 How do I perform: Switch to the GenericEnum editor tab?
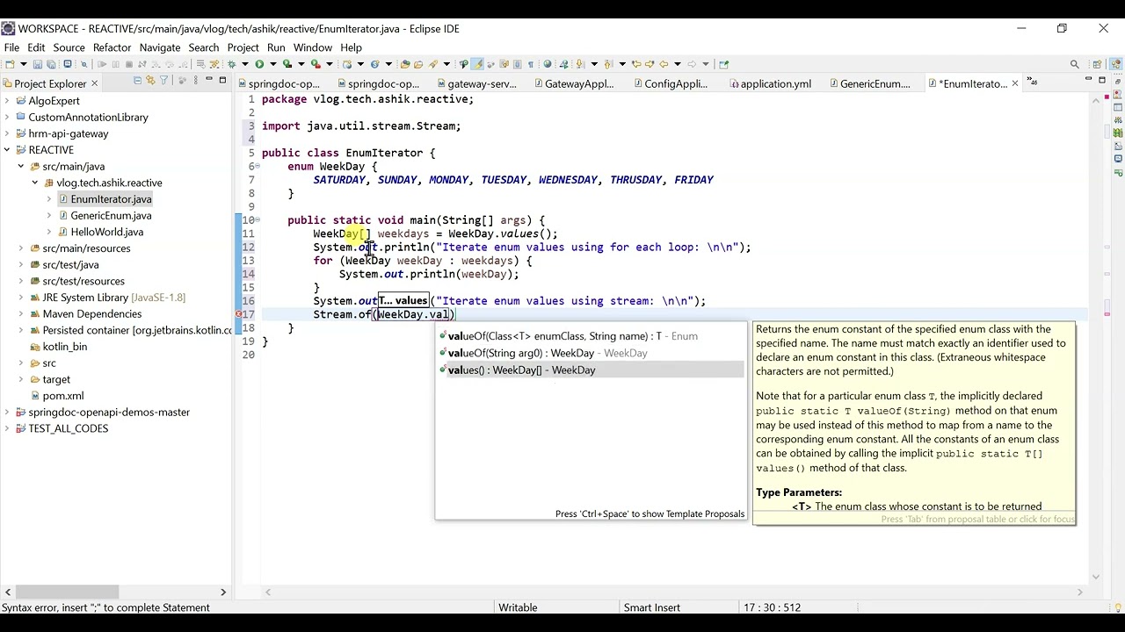(x=870, y=83)
